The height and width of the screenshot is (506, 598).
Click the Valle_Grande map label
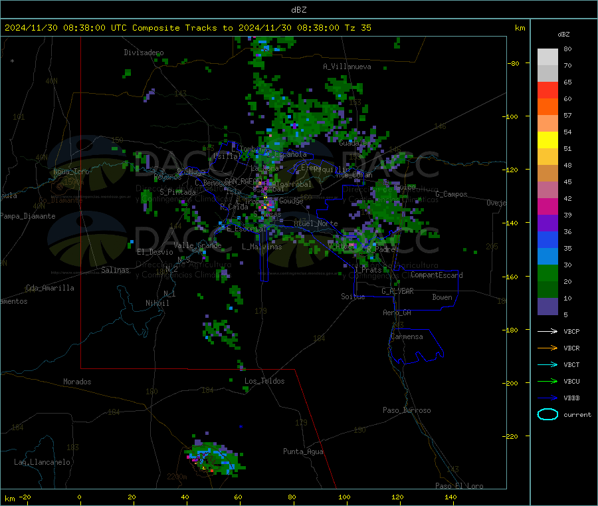coord(197,245)
